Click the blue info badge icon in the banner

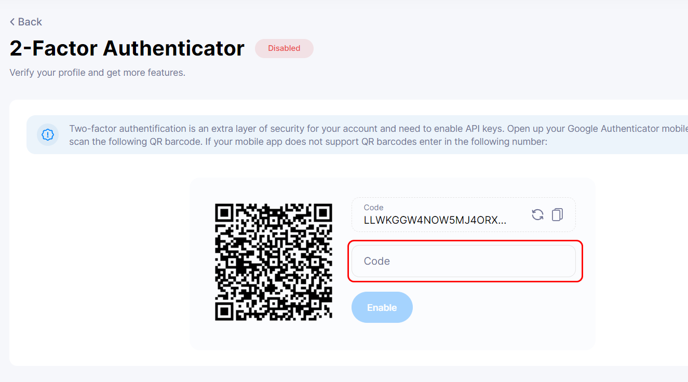pos(48,135)
